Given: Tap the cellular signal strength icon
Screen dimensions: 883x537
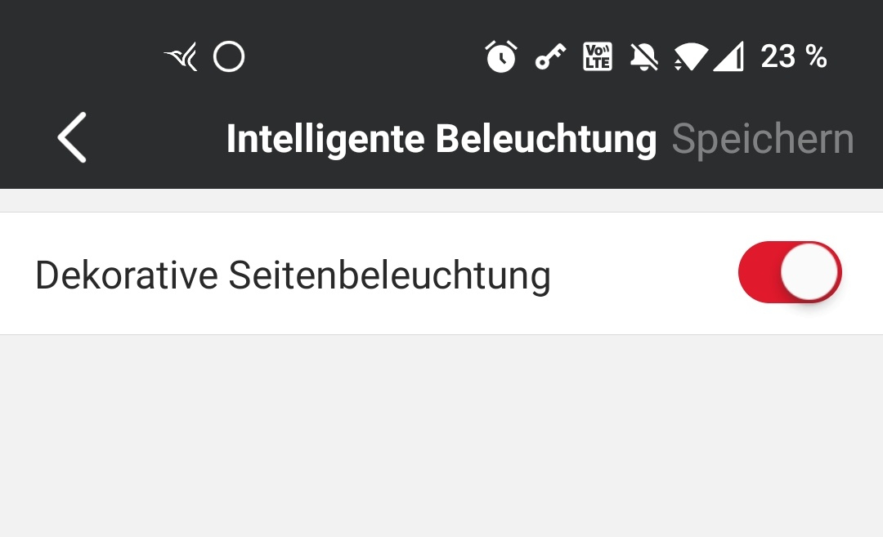Looking at the screenshot, I should point(728,57).
